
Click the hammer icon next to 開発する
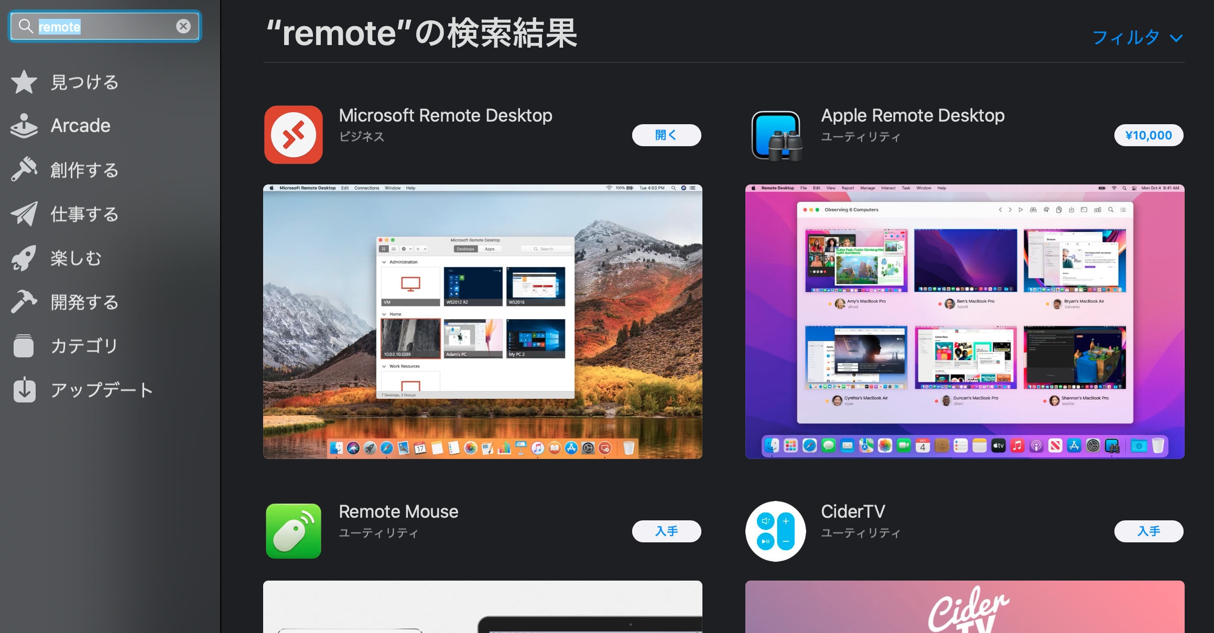pos(24,302)
